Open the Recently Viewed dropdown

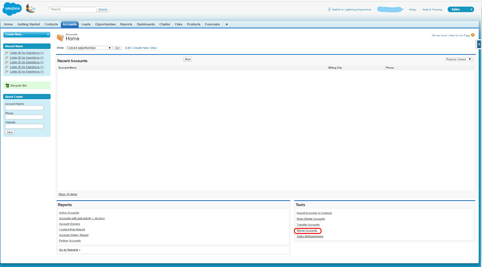[459, 59]
